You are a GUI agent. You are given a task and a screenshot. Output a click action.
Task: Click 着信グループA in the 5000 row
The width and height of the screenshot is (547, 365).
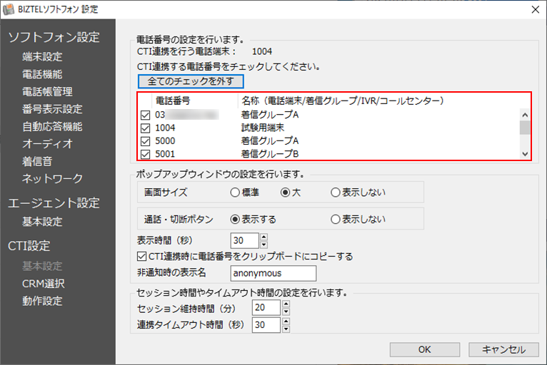270,141
